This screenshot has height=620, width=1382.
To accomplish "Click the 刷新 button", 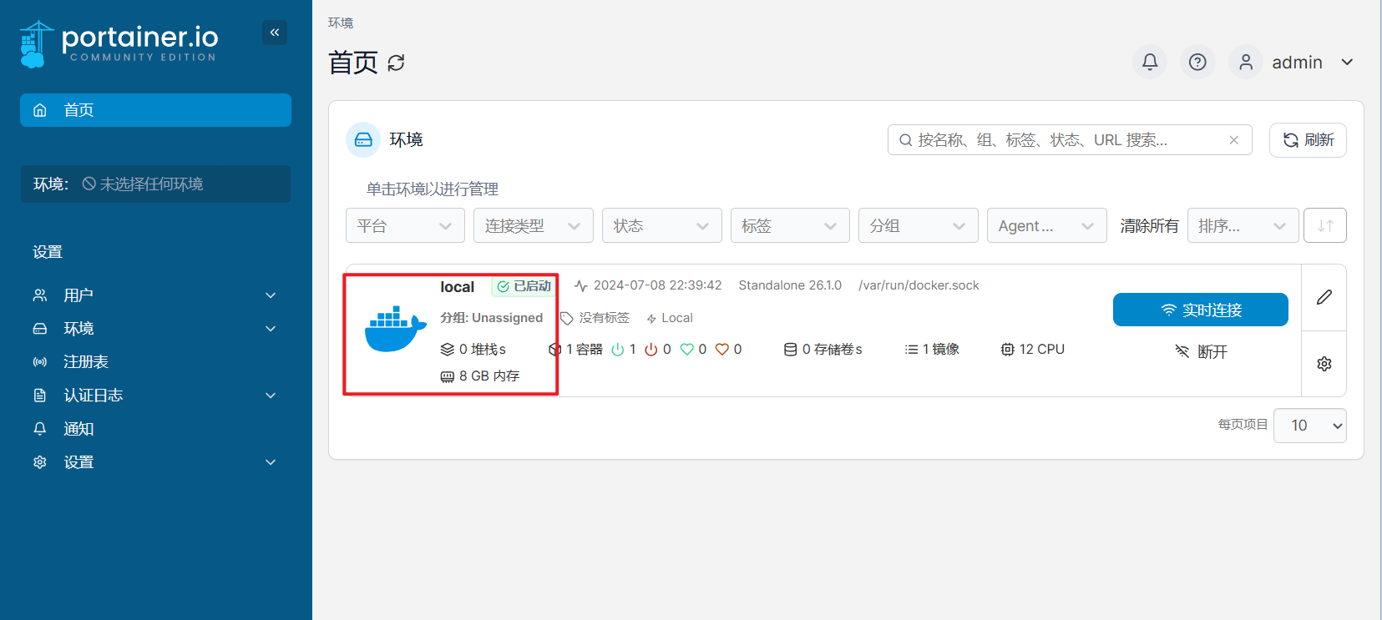I will click(1308, 140).
